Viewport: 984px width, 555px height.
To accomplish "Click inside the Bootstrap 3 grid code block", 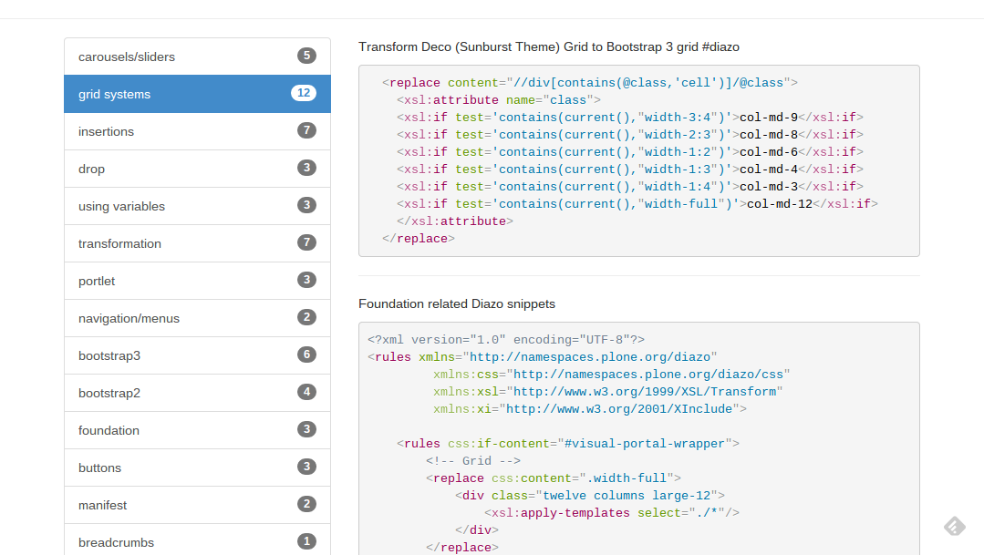I will (x=638, y=160).
